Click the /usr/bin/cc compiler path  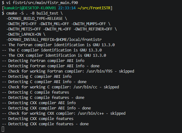pos(85,87)
